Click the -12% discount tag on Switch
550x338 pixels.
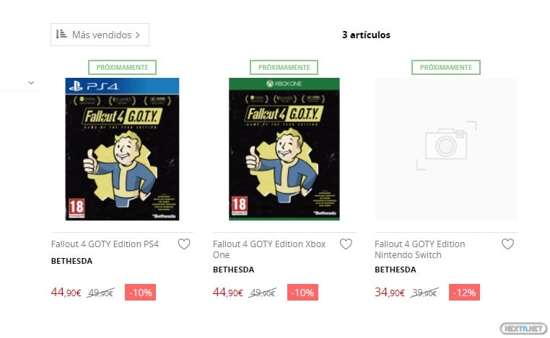coord(464,293)
